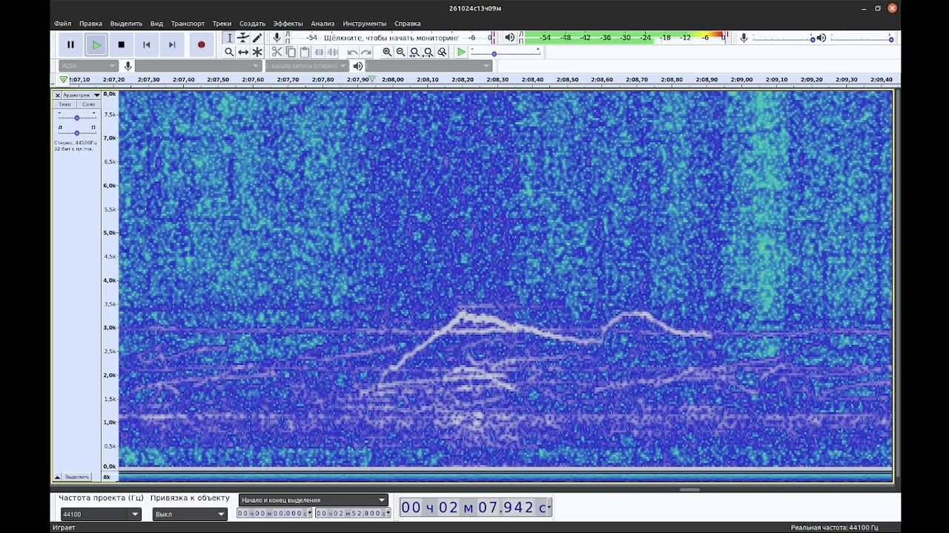The image size is (949, 533).
Task: Click the Zoom In magnifier icon
Action: point(387,52)
